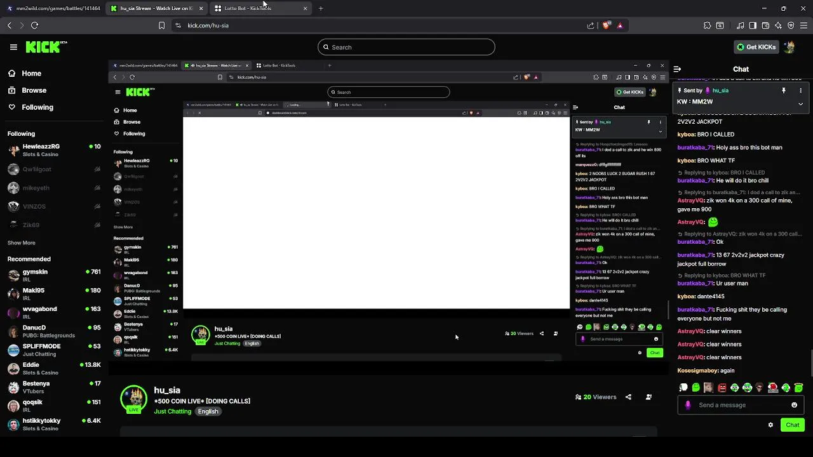Open SPLIFFMODE channel in Recommended
This screenshot has height=457, width=813.
click(x=54, y=350)
